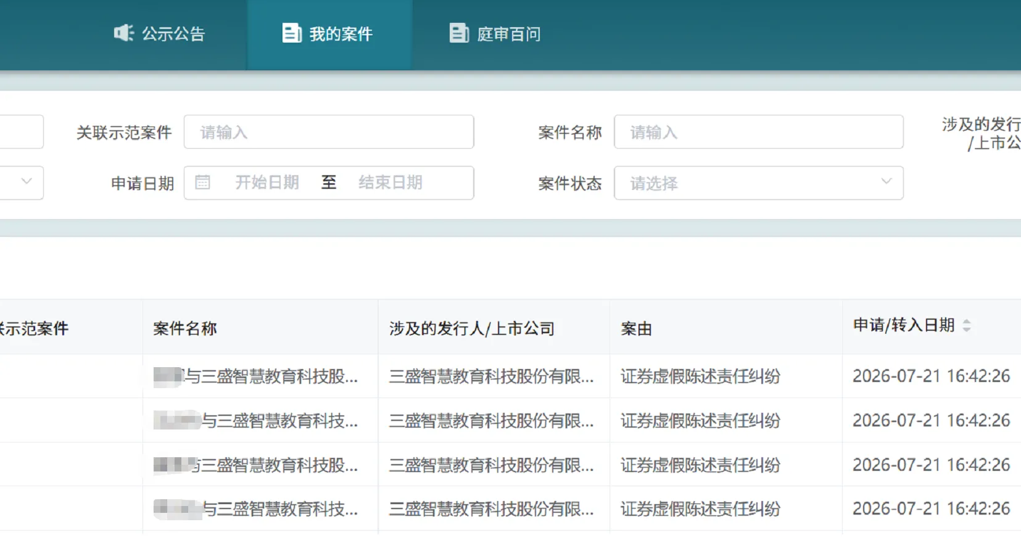Image resolution: width=1021 pixels, height=556 pixels.
Task: Click the second row's date 2026-07-21 16:42:26
Action: tap(932, 421)
